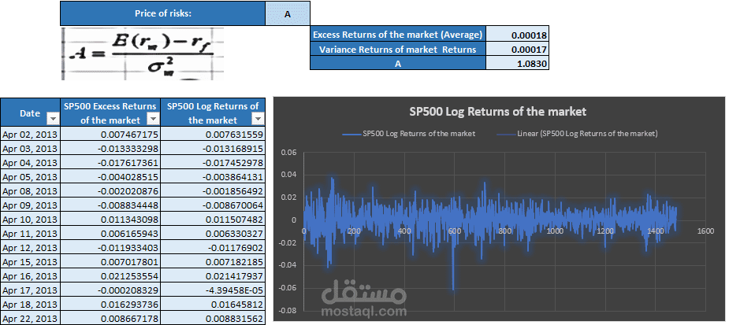This screenshot has width=729, height=325.
Task: Select excess return cell -0.017617361
Action: click(110, 163)
